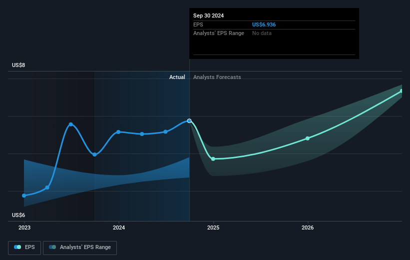The image size is (410, 260).
Task: Click the EPS data point after 2024 start
Action: (142, 134)
